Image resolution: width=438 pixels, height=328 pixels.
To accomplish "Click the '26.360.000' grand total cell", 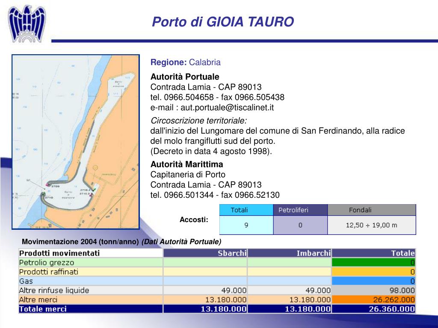I will [x=374, y=309].
